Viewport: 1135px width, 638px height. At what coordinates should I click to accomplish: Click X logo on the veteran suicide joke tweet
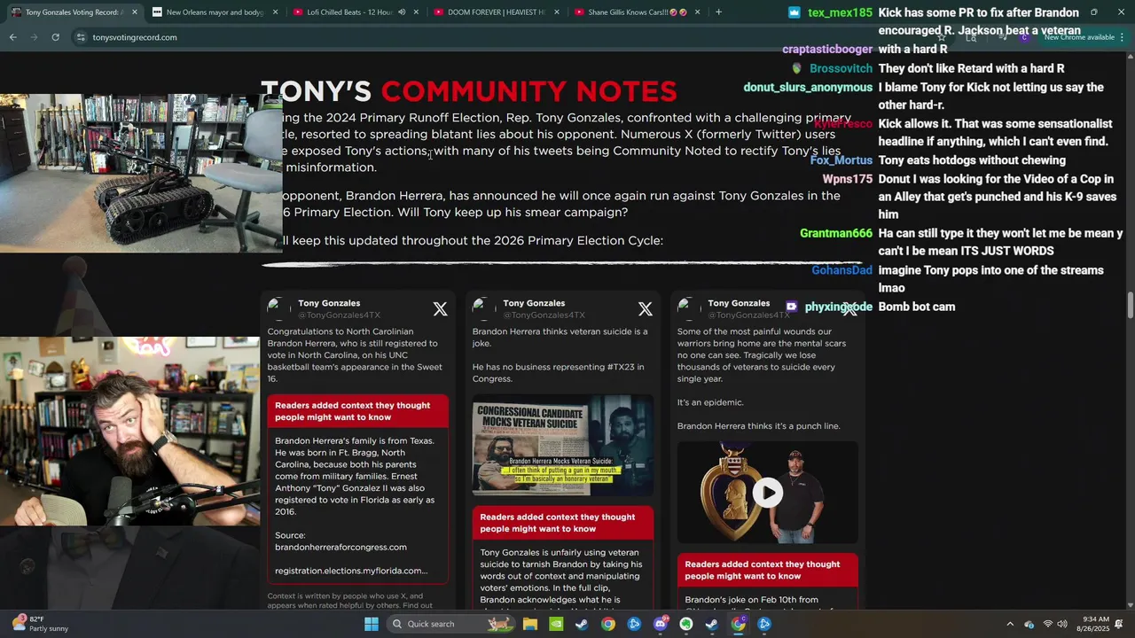[645, 309]
